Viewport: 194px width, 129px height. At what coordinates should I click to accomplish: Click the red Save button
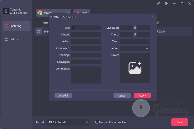[x=179, y=122]
